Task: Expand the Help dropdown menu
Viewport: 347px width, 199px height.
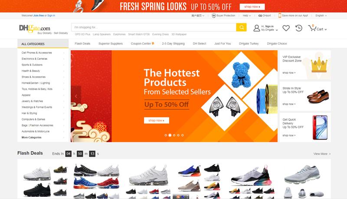Action: pos(247,16)
